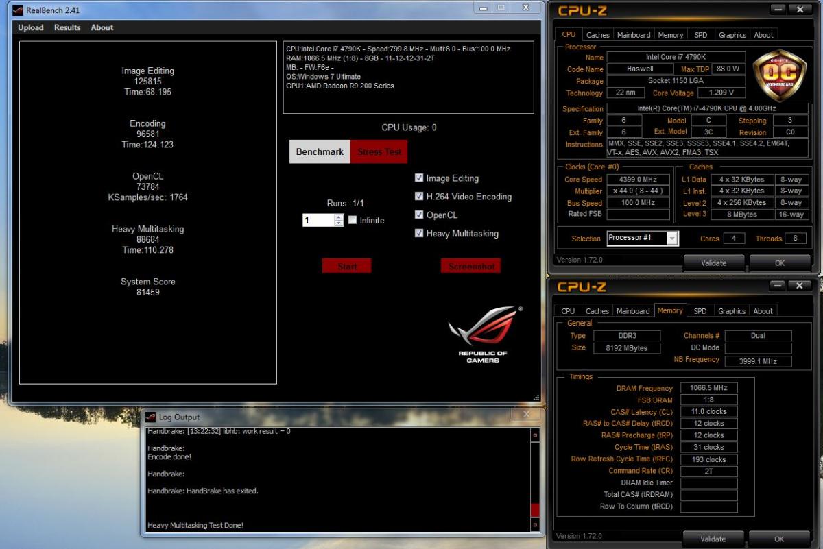
Task: Open the Caches tab in top CPU-Z
Action: tap(597, 35)
